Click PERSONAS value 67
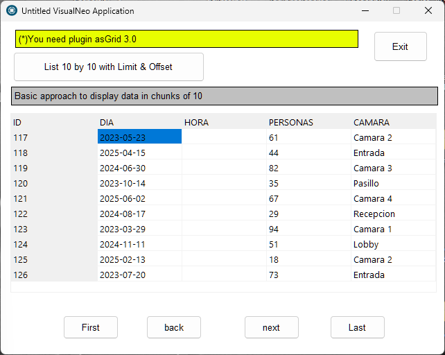Screen dimensions: 445x355 308,198
